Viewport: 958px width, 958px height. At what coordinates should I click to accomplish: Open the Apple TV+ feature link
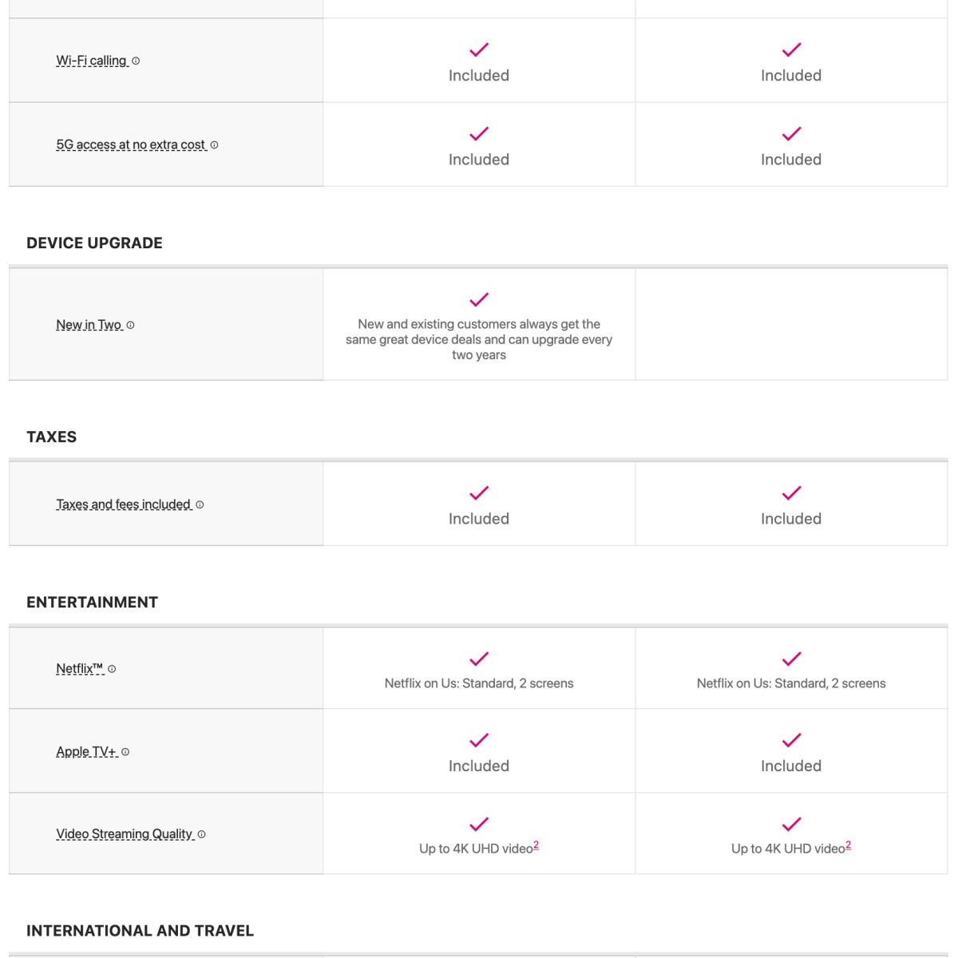click(86, 752)
